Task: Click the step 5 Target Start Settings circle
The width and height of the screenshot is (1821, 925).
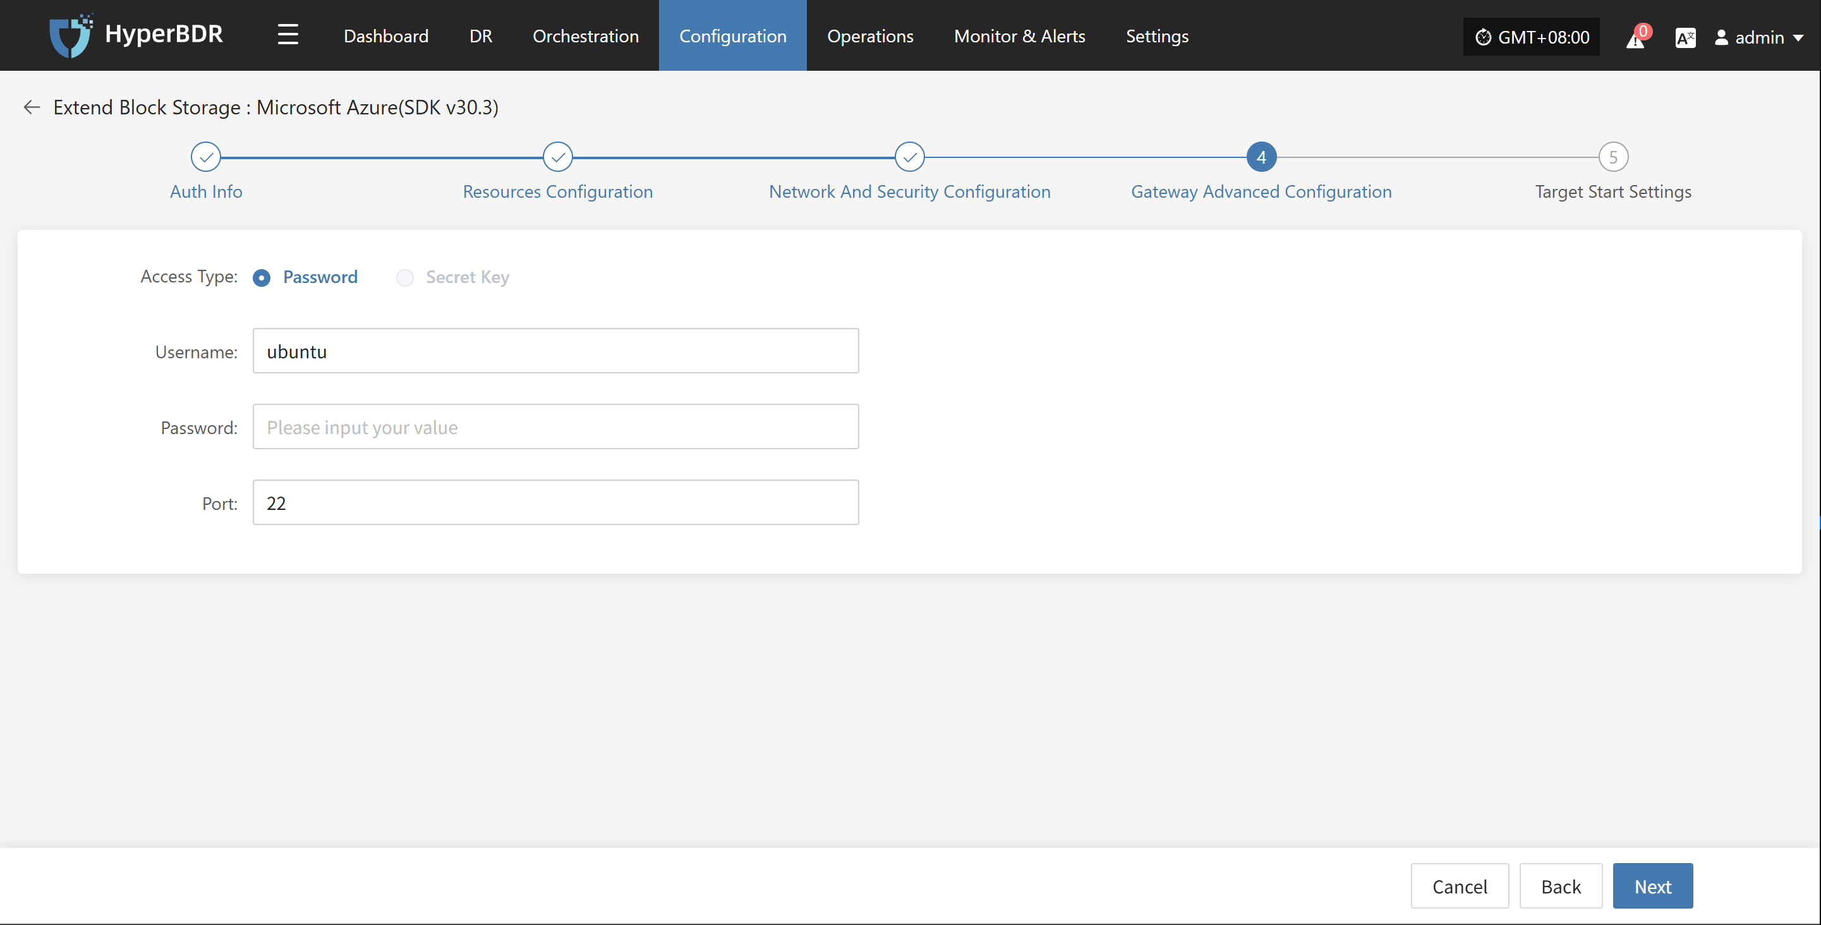Action: tap(1612, 157)
